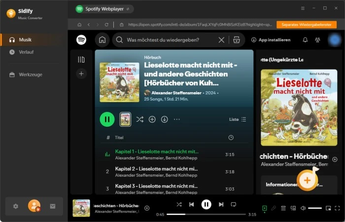Click App installieren link
The width and height of the screenshot is (345, 222).
coord(271,40)
